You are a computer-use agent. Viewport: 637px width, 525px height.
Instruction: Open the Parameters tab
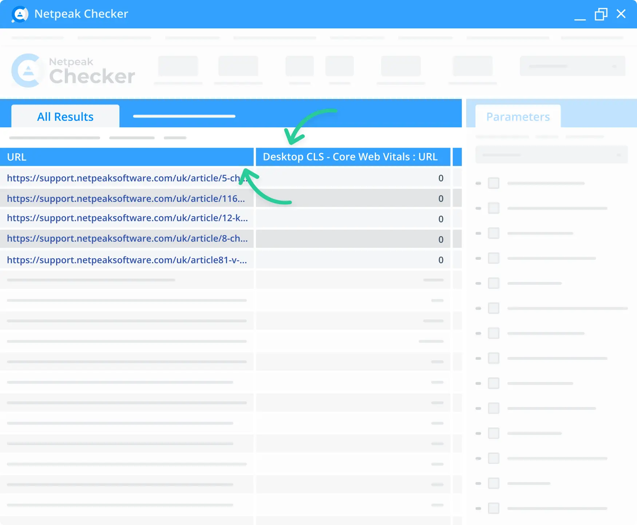click(518, 116)
